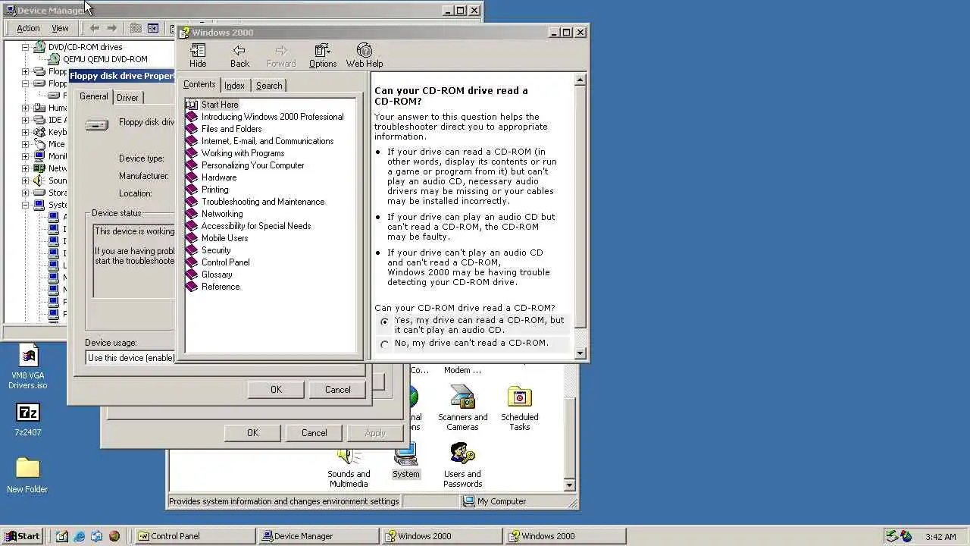Click the Security book icon in Contents
Screen dimensions: 970x546
point(192,250)
